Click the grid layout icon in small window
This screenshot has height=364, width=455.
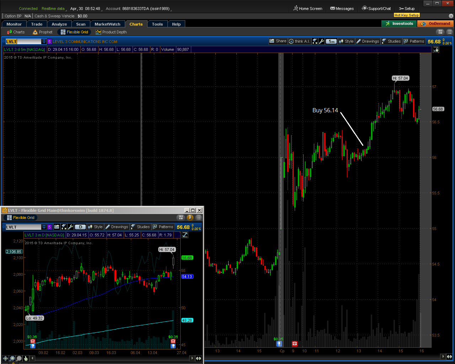pos(181,218)
